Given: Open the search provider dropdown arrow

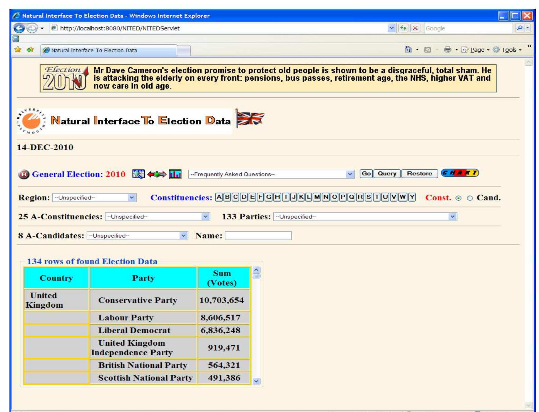Looking at the screenshot, I should (x=528, y=28).
